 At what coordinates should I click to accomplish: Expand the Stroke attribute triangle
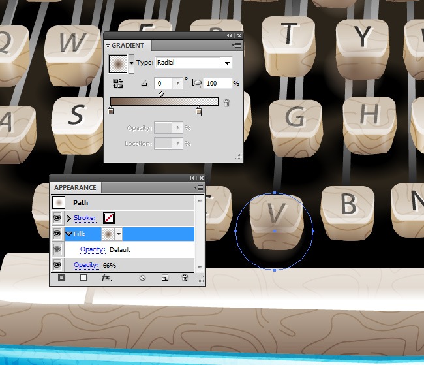coord(68,218)
